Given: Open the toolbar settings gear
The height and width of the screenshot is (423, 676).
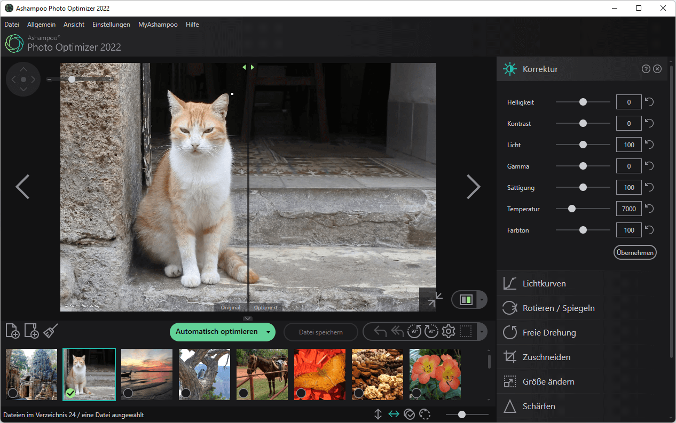Looking at the screenshot, I should (448, 331).
